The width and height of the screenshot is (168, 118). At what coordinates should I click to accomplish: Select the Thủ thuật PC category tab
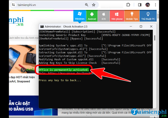tap(148, 16)
